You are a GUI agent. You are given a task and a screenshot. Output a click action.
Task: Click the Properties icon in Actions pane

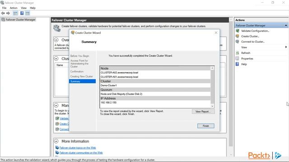[x=238, y=58]
